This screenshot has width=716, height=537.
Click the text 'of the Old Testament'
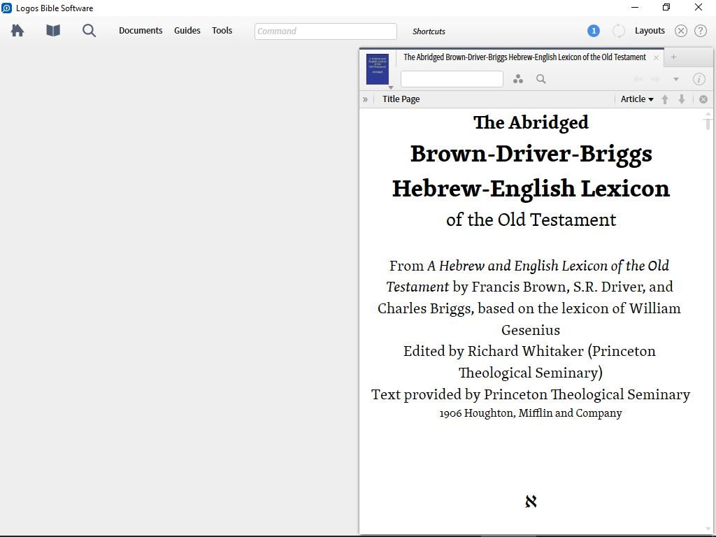(x=531, y=220)
